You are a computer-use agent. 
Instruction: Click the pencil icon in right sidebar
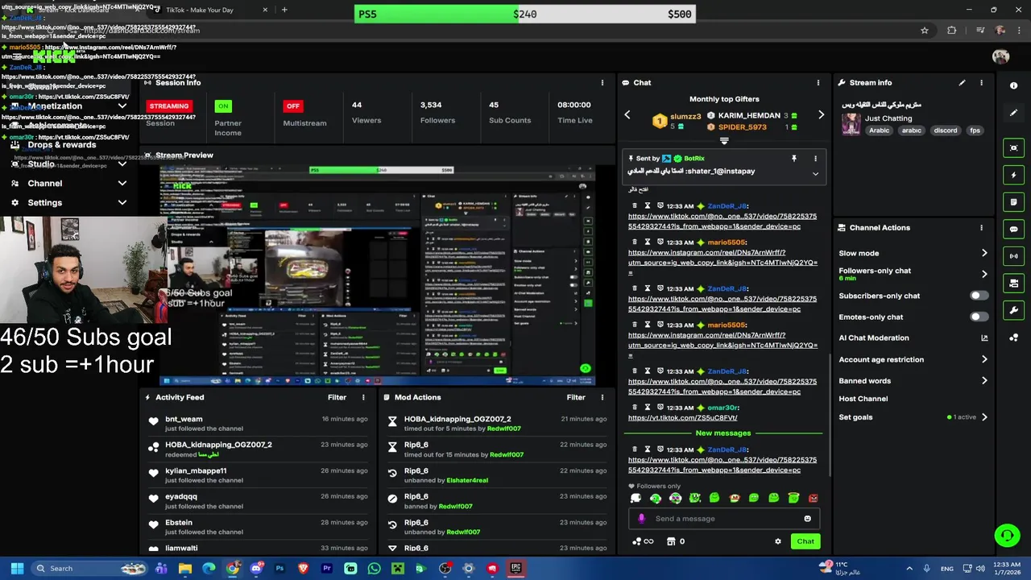pyautogui.click(x=1014, y=113)
